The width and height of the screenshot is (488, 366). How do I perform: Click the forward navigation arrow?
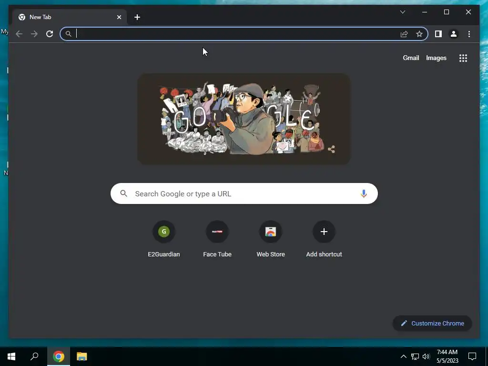(x=34, y=34)
